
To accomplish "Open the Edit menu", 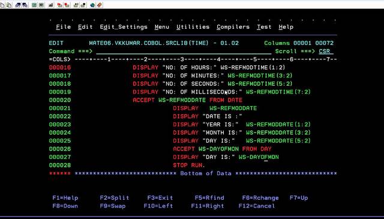I will point(85,27).
